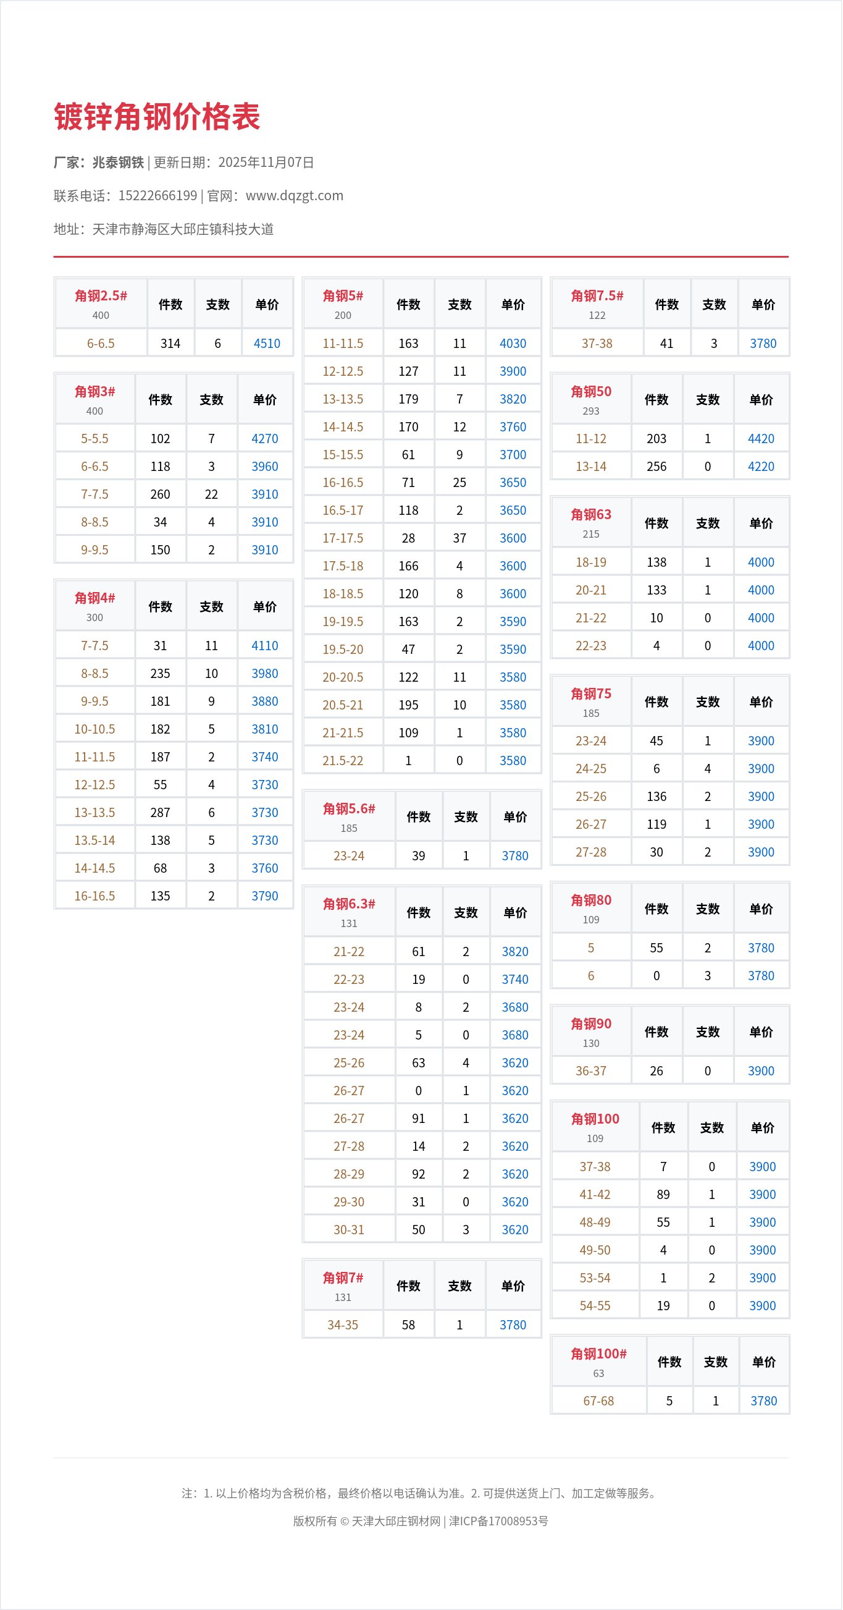Click the www.dqzgt.com website text
Viewport: 843px width, 1610px height.
[x=294, y=196]
